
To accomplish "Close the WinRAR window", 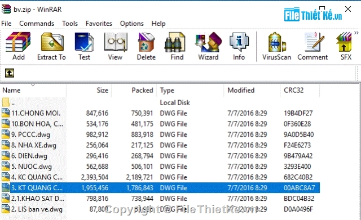I will click(348, 9).
